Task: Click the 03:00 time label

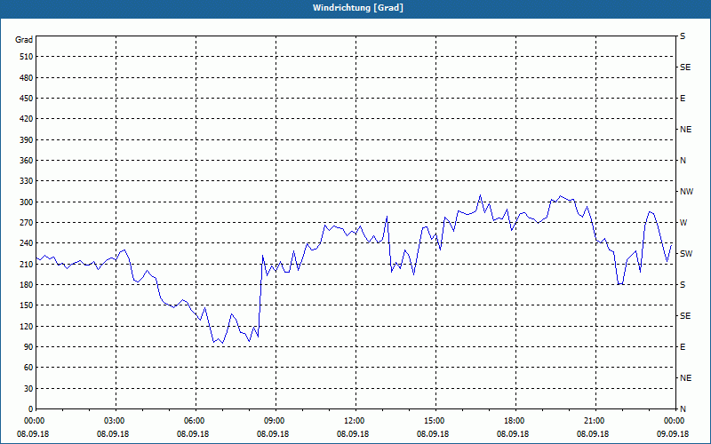Action: click(x=116, y=420)
